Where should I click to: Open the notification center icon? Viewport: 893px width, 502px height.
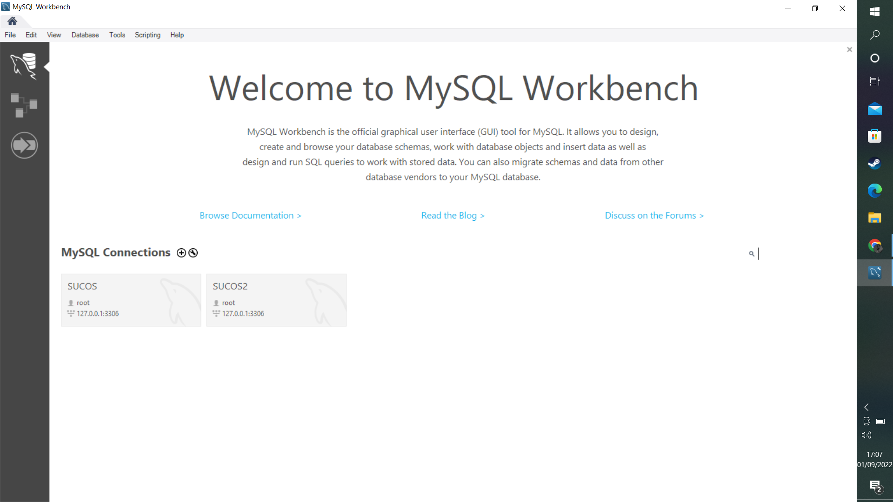[x=875, y=486]
